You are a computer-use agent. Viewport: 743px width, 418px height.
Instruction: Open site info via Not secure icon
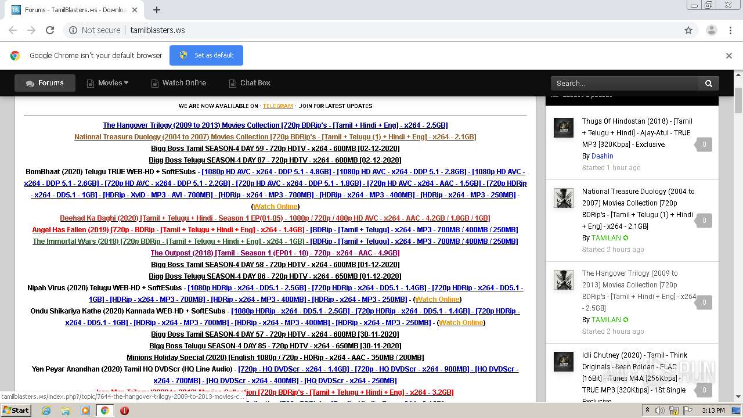(x=73, y=30)
